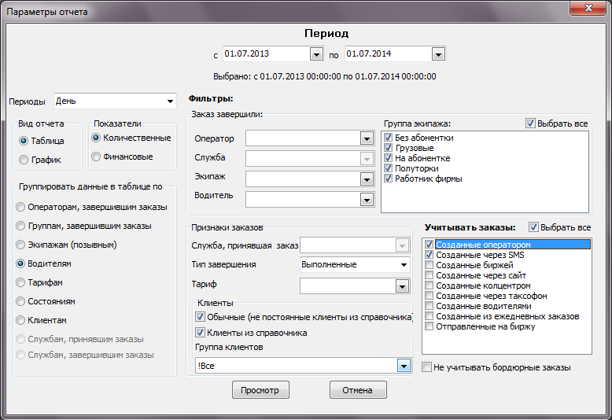The height and width of the screenshot is (420, 612).
Task: Open the end date dropdown calendar
Action: [438, 54]
